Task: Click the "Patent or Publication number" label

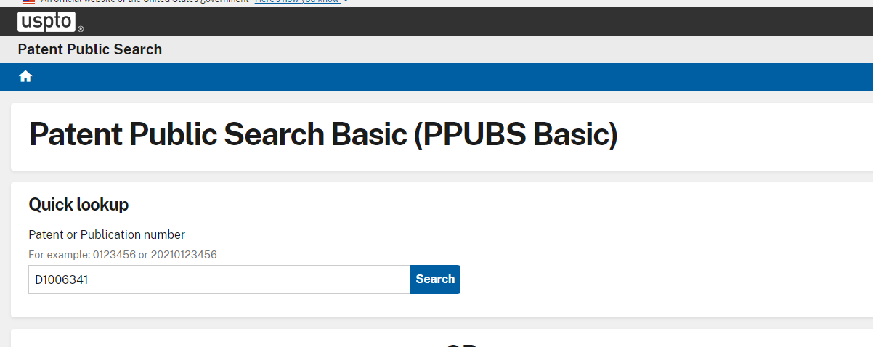Action: pyautogui.click(x=107, y=234)
